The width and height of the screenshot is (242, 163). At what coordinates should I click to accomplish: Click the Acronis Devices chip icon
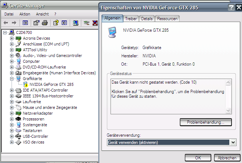[x=18, y=38]
